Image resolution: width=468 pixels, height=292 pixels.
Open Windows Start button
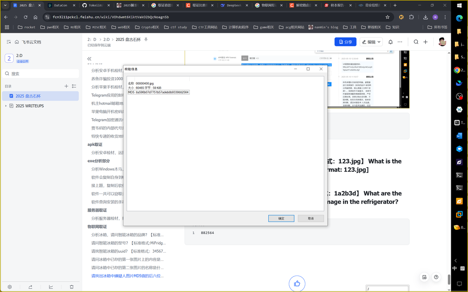coord(459,6)
